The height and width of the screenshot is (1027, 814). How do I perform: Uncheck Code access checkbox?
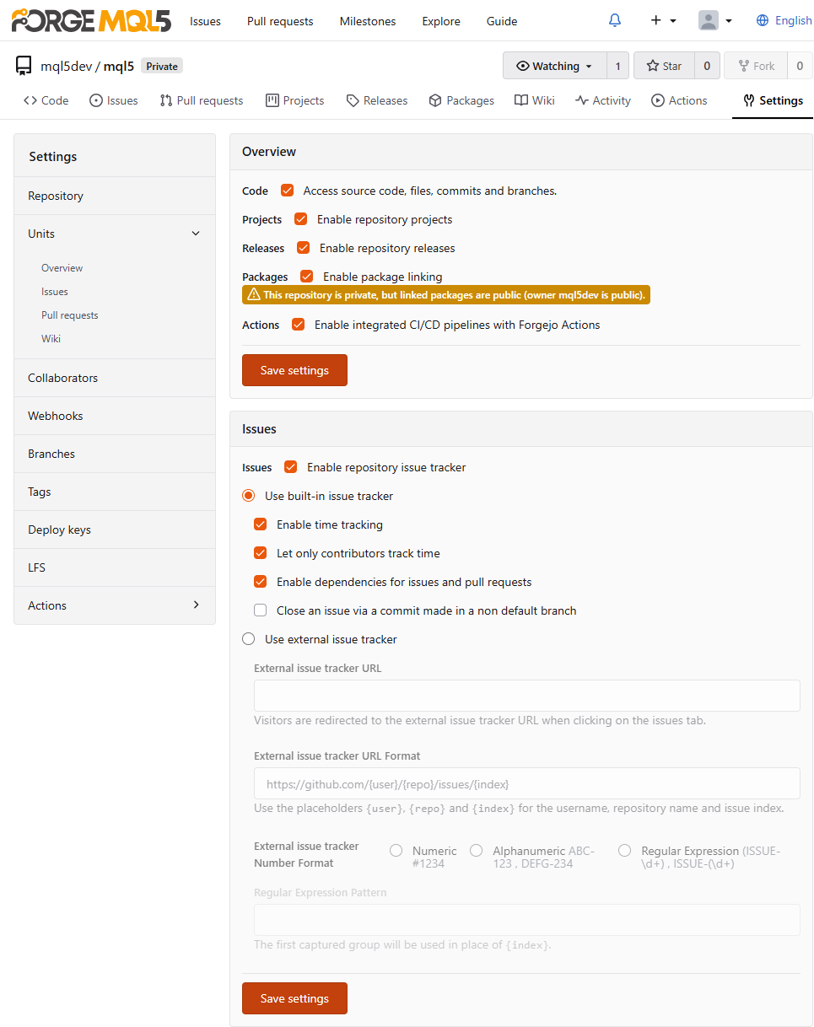pos(288,191)
